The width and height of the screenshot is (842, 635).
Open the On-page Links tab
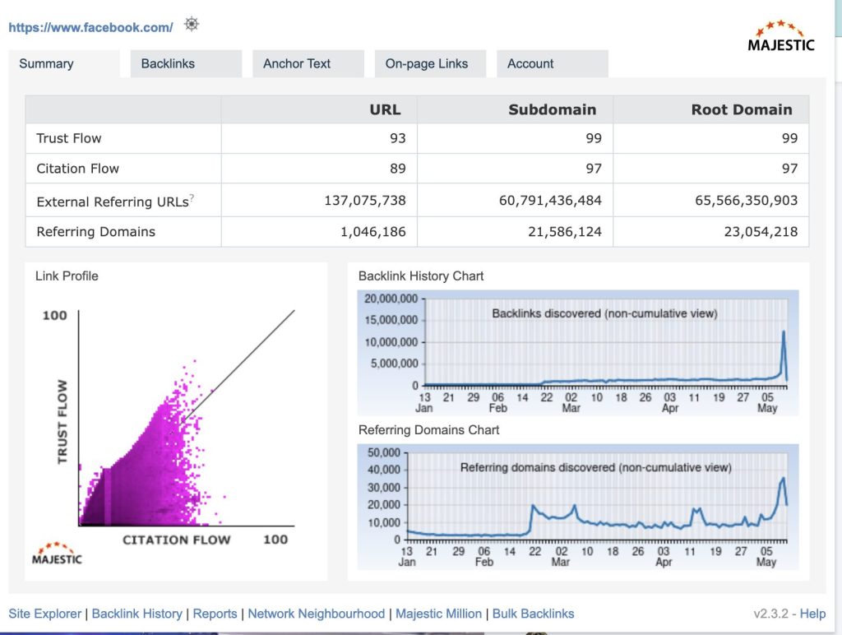[x=430, y=64]
